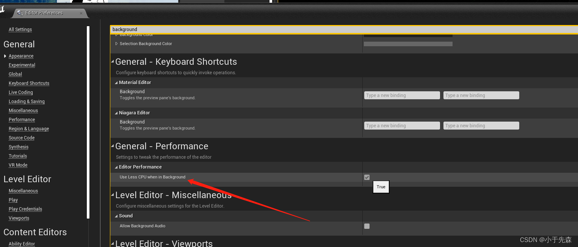Collapse the Material Editor category
Viewport: 578px width, 247px height.
tap(116, 83)
